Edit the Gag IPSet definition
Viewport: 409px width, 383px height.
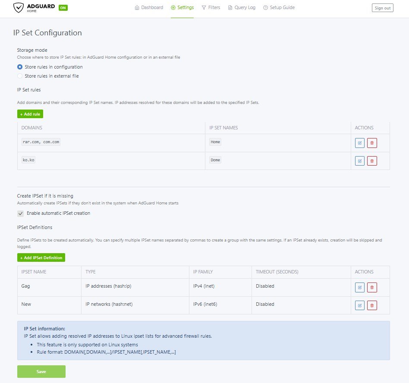pos(359,287)
